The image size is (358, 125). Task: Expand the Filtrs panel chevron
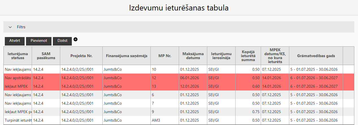point(10,27)
